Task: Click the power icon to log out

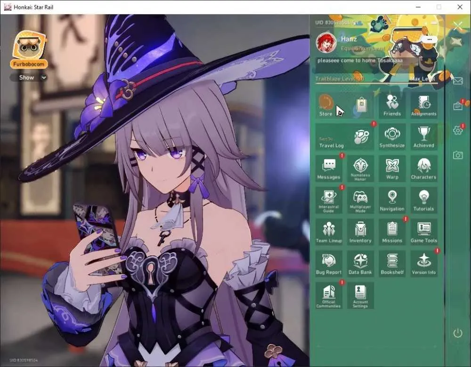Action: (x=458, y=333)
